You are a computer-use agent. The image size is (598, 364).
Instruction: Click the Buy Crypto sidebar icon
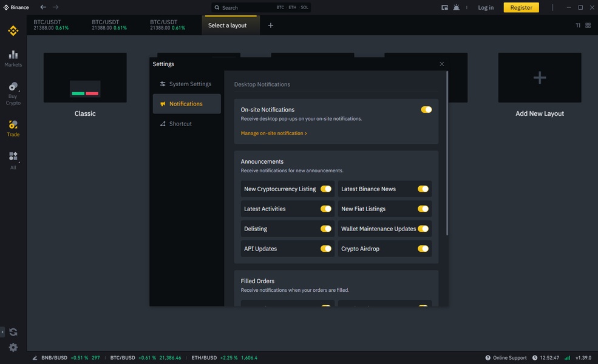coord(13,93)
